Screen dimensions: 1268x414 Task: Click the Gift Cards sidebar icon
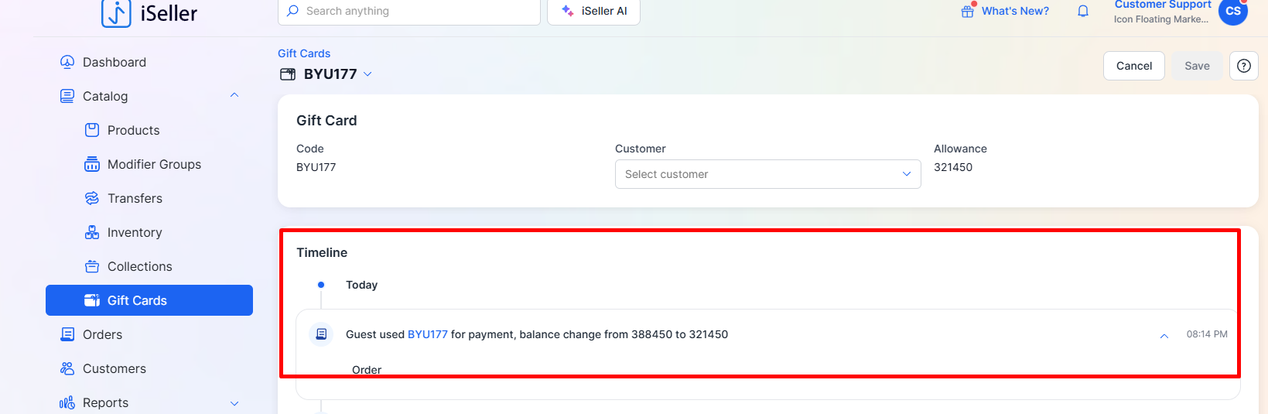[x=92, y=300]
